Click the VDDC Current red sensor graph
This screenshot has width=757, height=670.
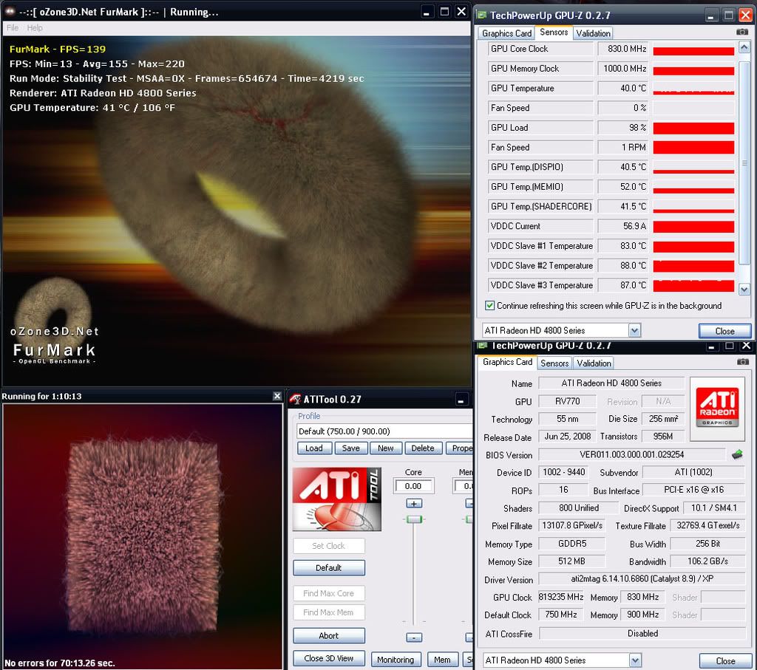coord(693,226)
